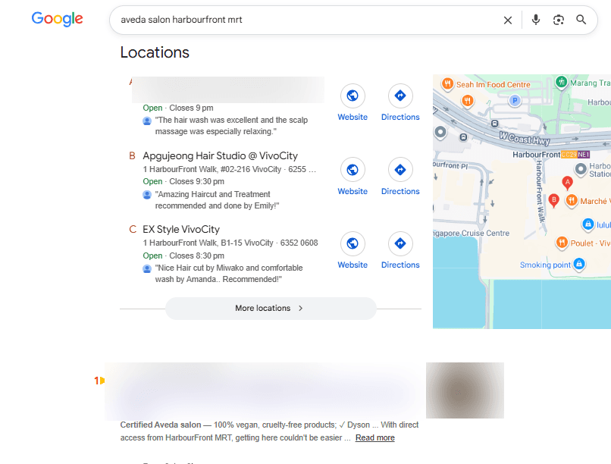Click 'Certified Aveda salon' snippet text
This screenshot has height=464, width=611.
pos(161,425)
